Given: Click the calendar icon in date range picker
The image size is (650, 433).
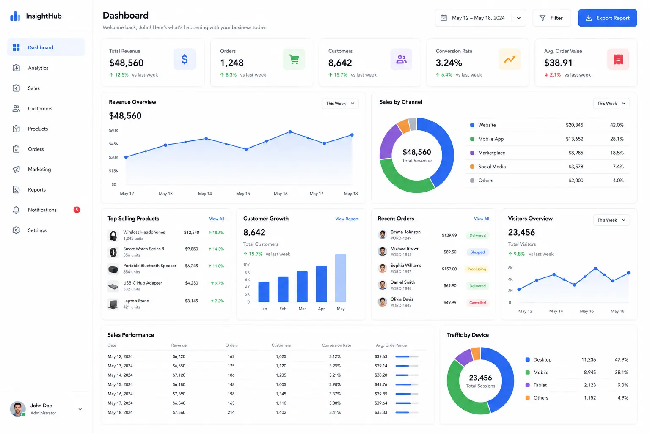Looking at the screenshot, I should [443, 18].
